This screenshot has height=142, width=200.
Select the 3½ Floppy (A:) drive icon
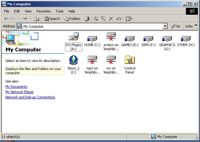point(74,36)
